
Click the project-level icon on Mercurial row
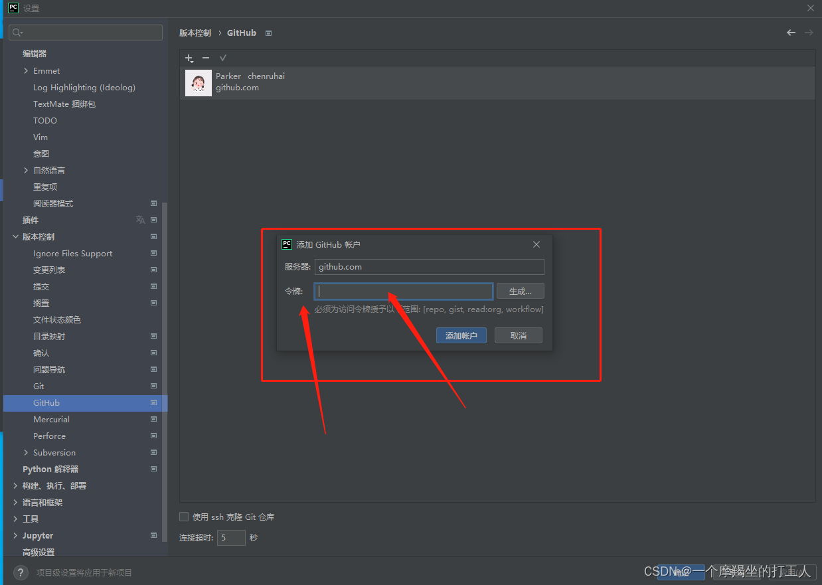[153, 419]
